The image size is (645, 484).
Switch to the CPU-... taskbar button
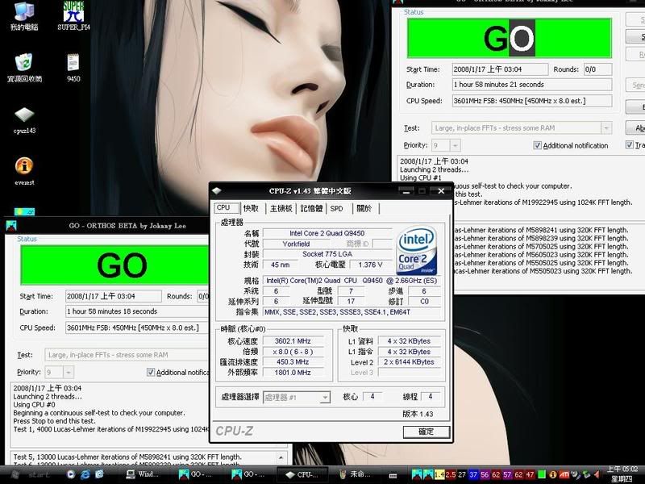click(x=302, y=474)
